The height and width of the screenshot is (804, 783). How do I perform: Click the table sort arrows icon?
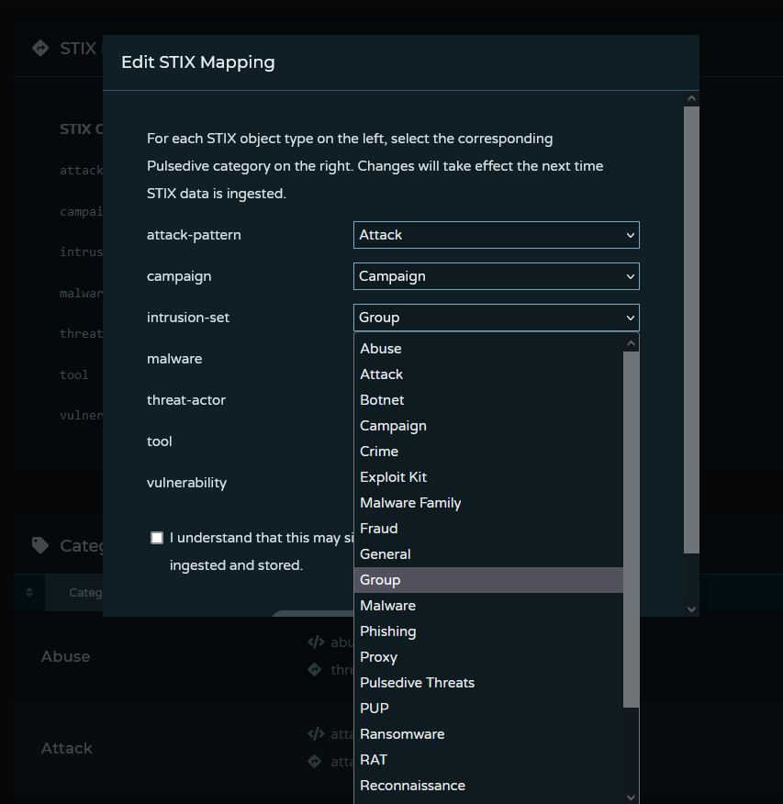29,592
